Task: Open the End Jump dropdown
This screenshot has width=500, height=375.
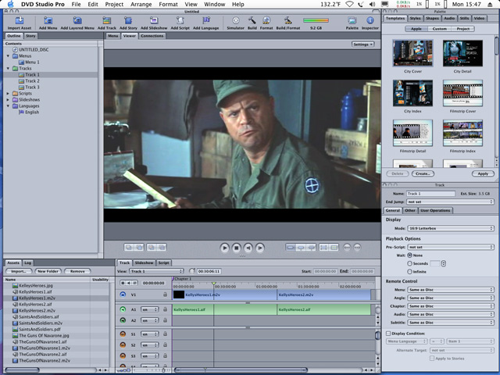Action: pos(450,202)
